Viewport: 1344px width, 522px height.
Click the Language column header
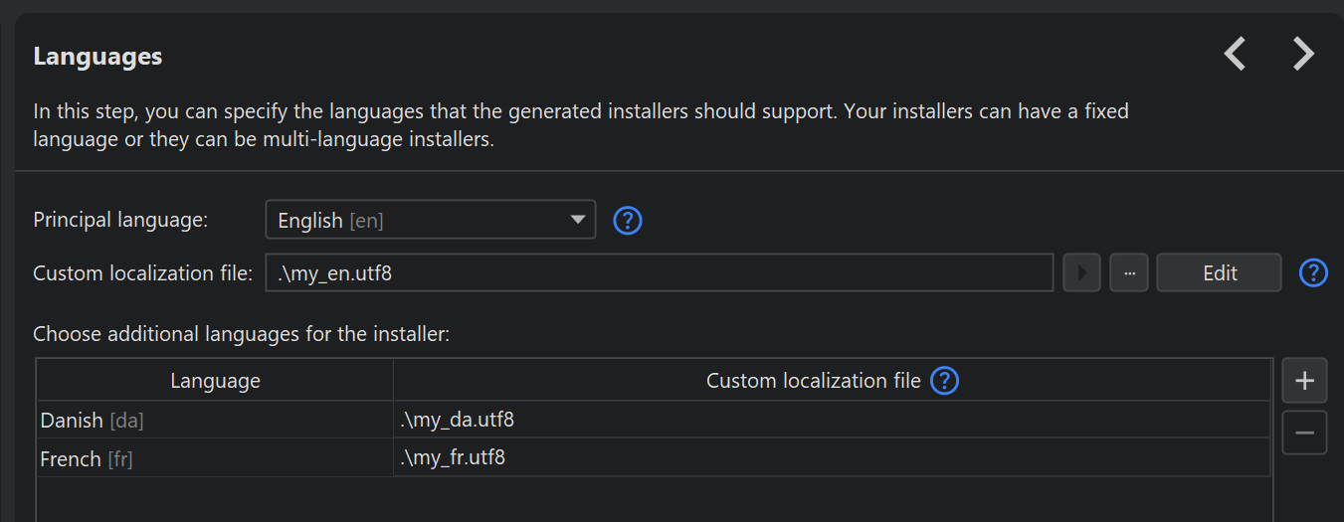tap(215, 381)
